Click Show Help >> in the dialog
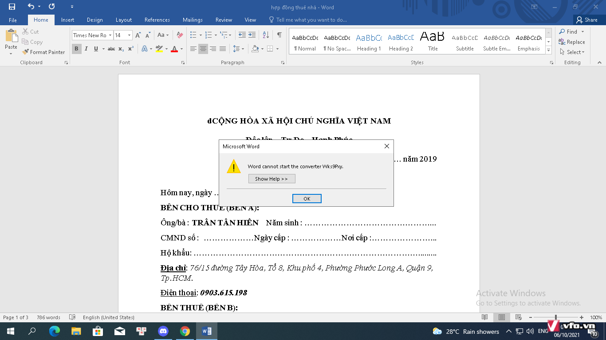The width and height of the screenshot is (606, 340). tap(272, 179)
